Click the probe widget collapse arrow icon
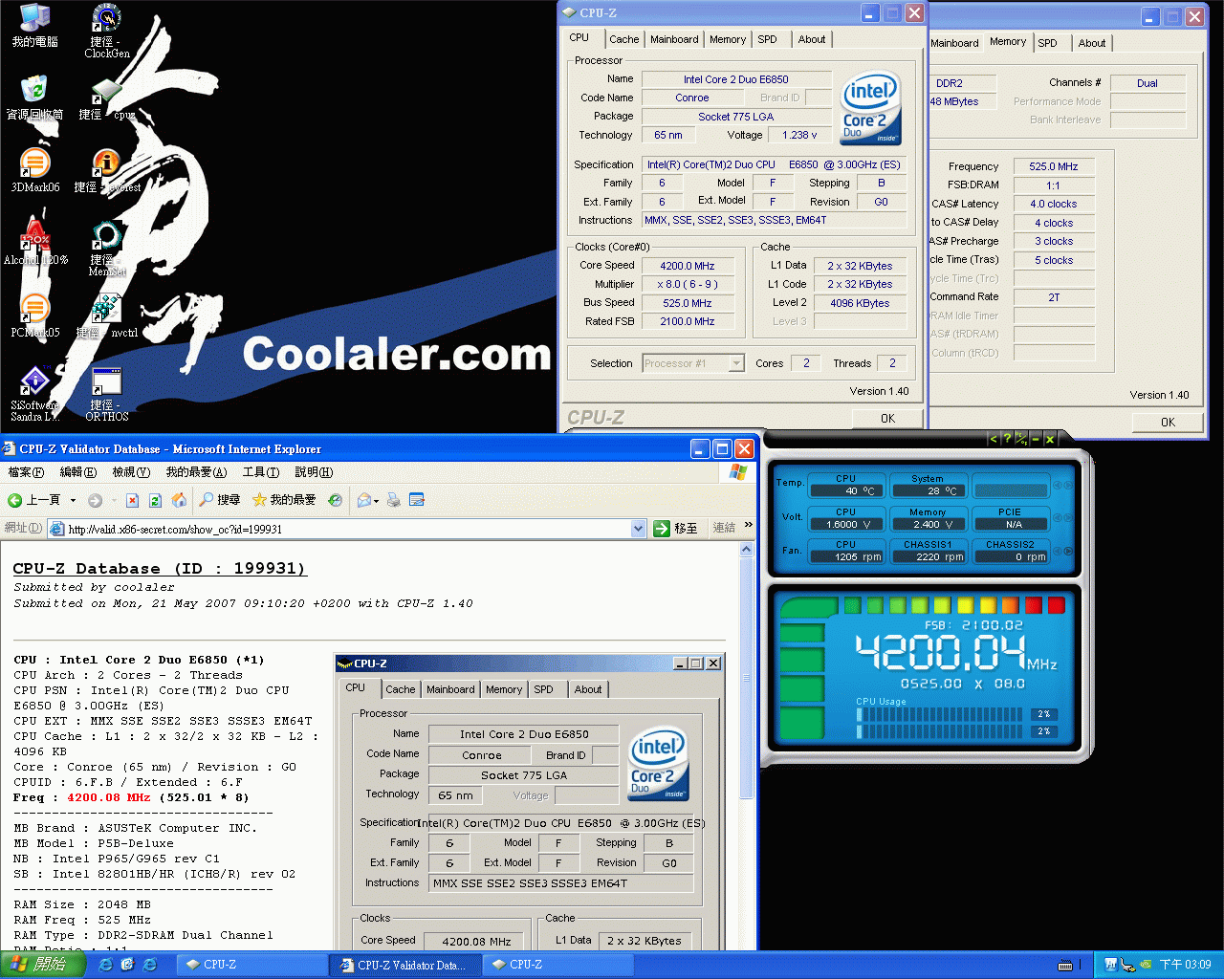Image resolution: width=1224 pixels, height=979 pixels. pyautogui.click(x=994, y=439)
